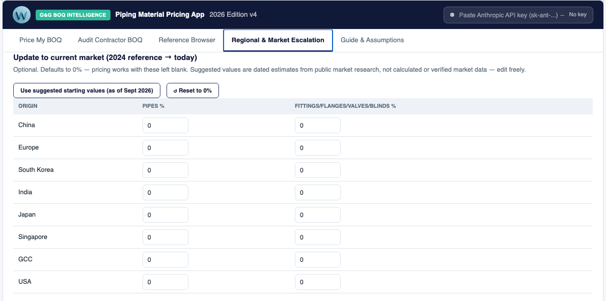Edit India fittings/flanges % field
Image resolution: width=606 pixels, height=301 pixels.
pyautogui.click(x=318, y=193)
